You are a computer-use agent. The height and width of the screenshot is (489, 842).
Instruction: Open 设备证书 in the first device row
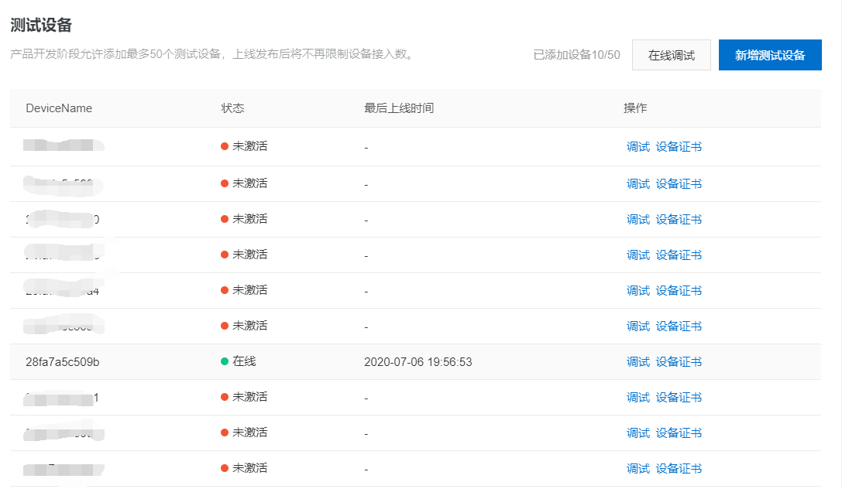(679, 146)
